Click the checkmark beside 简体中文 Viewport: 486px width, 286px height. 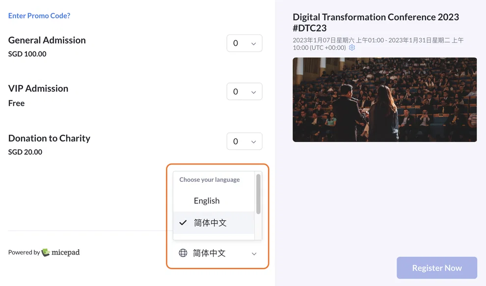click(x=183, y=223)
